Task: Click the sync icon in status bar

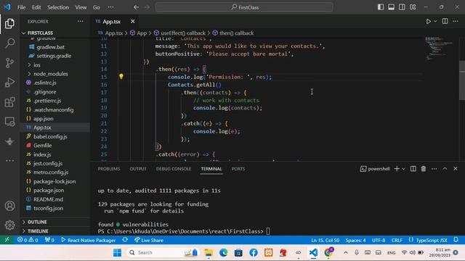Action: pos(125,240)
